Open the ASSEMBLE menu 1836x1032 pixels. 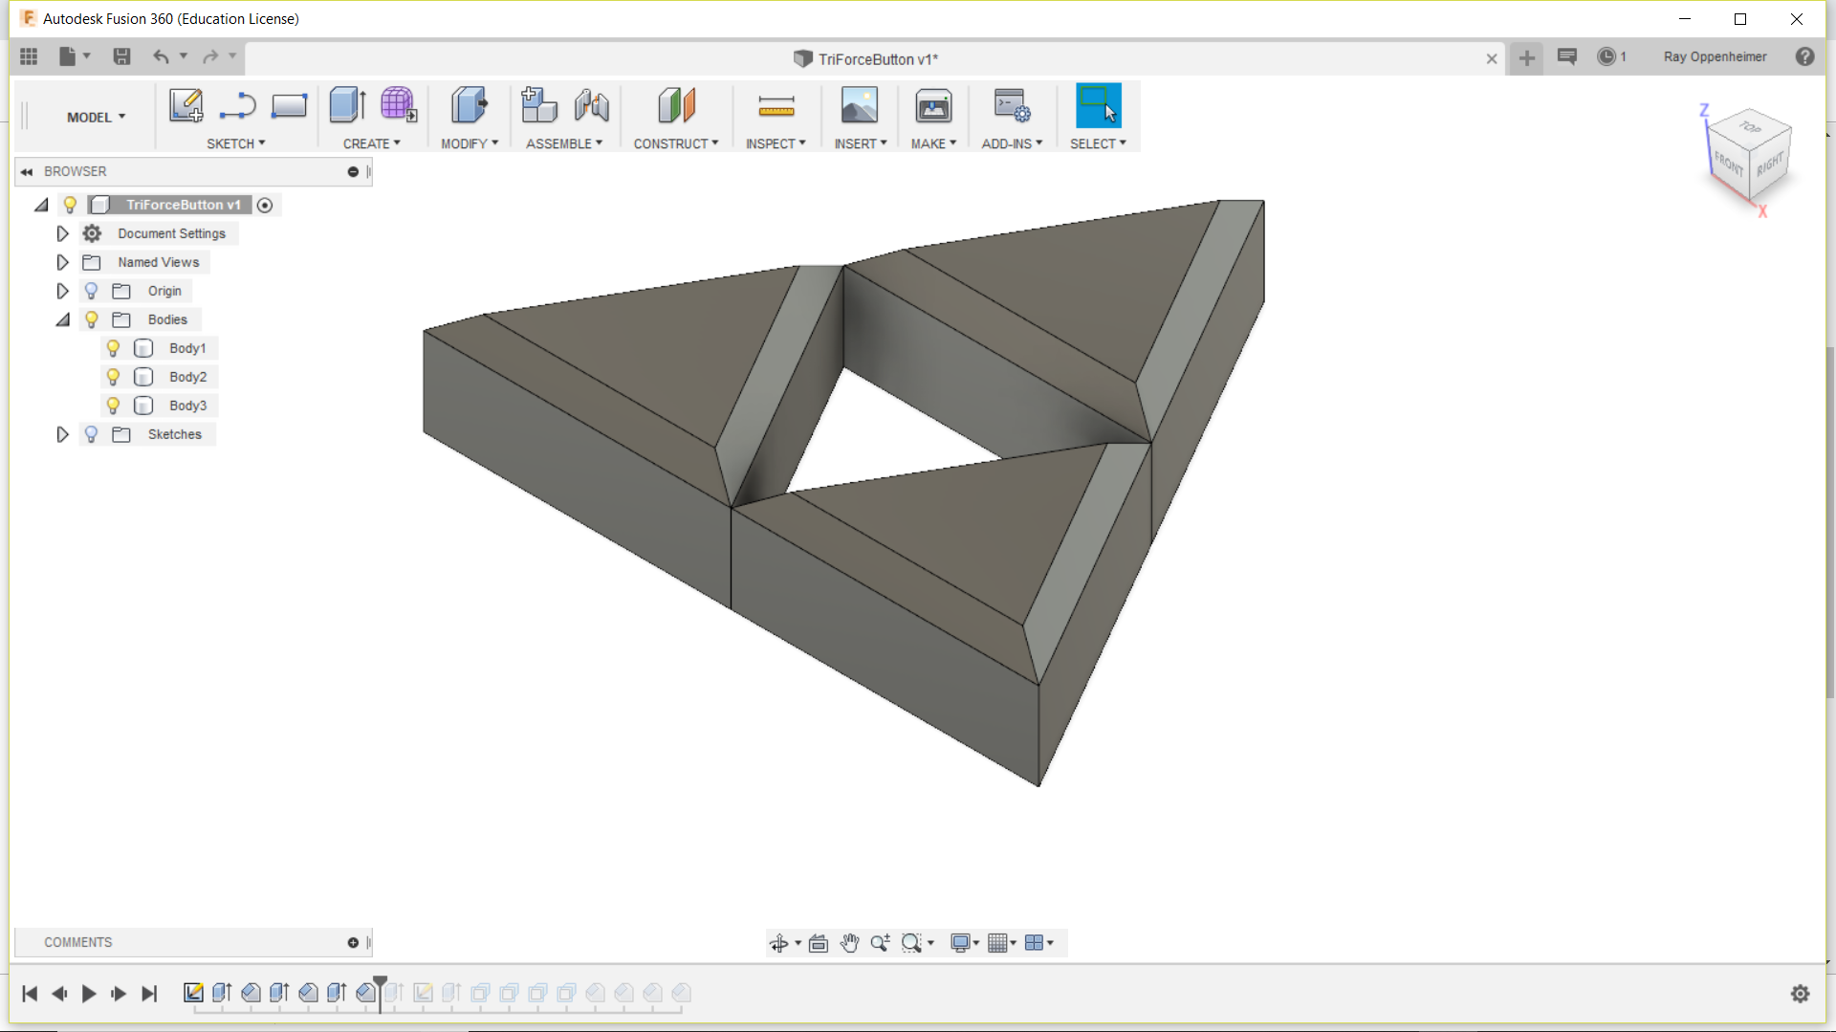pos(564,143)
